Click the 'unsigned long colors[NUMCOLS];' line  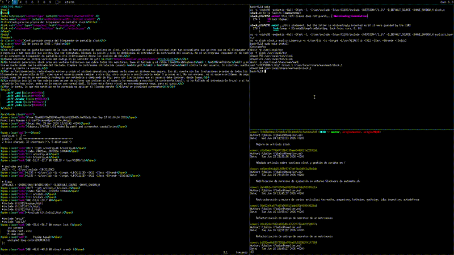click(x=29, y=240)
